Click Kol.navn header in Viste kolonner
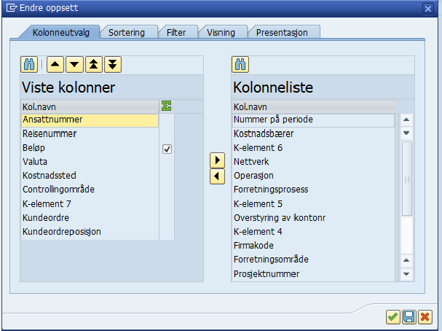This screenshot has width=442, height=331. coord(90,107)
